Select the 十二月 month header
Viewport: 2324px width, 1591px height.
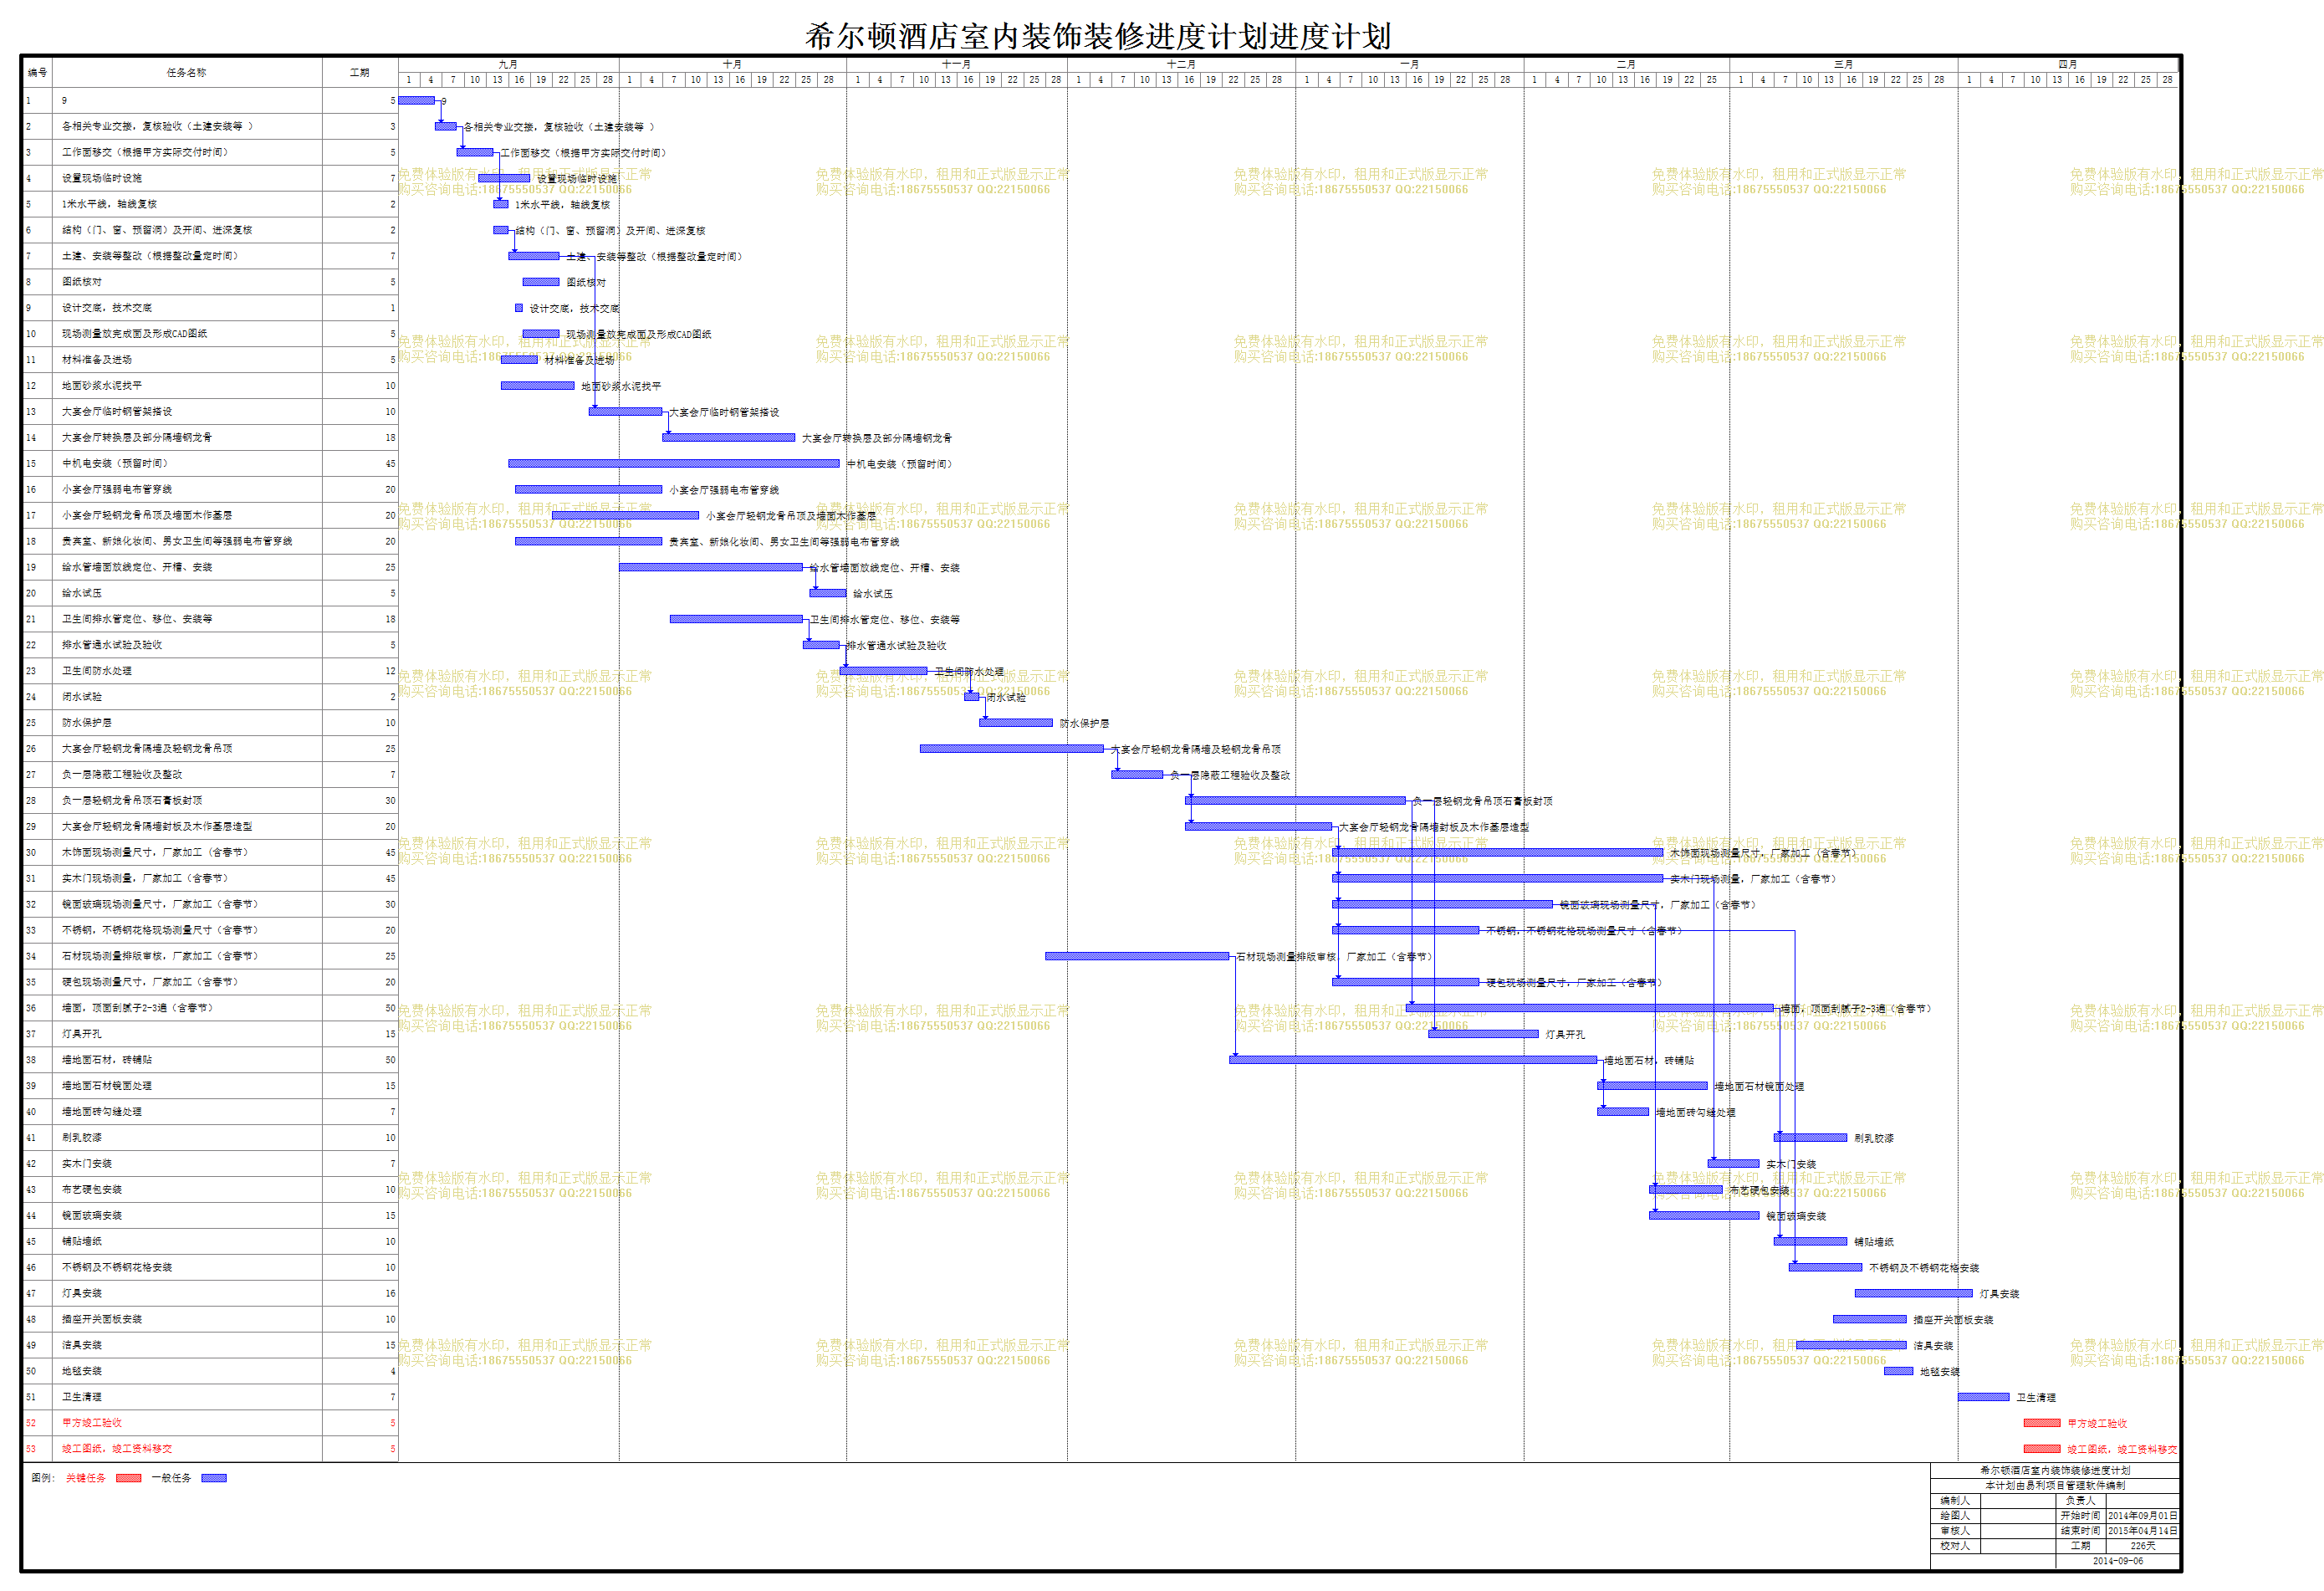coord(1181,64)
